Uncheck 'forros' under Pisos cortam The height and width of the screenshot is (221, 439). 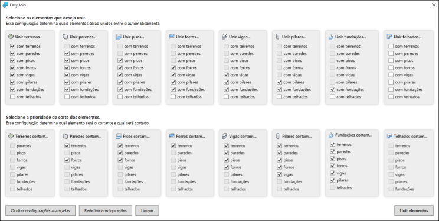120,160
